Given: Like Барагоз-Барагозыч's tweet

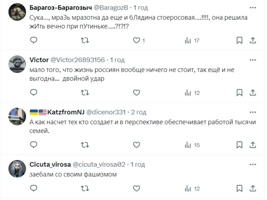Looking at the screenshot, I should tap(136, 40).
